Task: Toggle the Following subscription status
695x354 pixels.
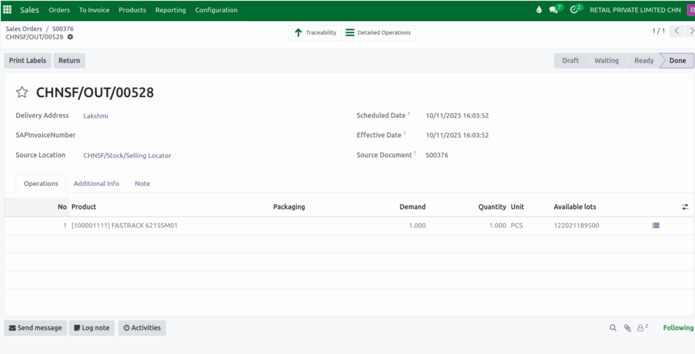Action: [x=678, y=328]
